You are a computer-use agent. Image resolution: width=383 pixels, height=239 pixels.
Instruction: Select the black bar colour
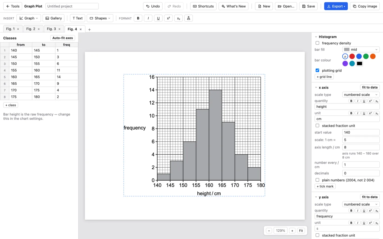coord(360,64)
